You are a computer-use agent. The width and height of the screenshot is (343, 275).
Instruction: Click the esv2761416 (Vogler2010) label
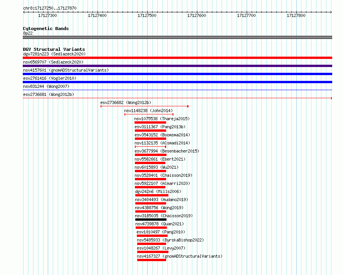pos(50,78)
